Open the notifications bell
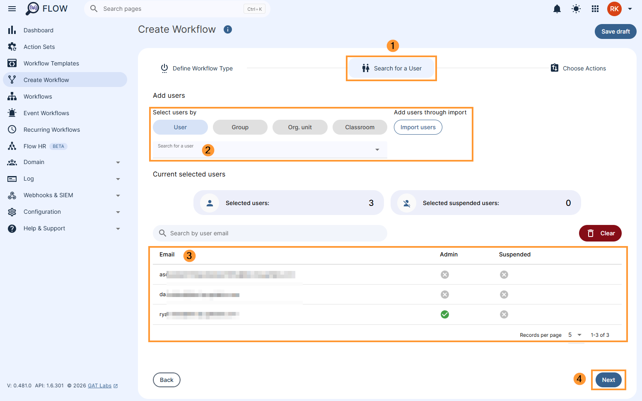The width and height of the screenshot is (642, 401). [x=557, y=9]
